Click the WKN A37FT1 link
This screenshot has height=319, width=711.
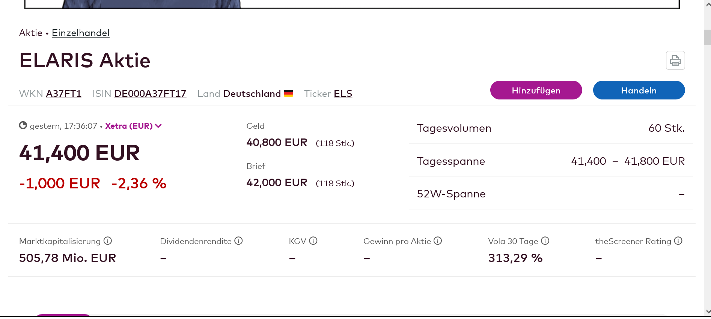pyautogui.click(x=64, y=94)
